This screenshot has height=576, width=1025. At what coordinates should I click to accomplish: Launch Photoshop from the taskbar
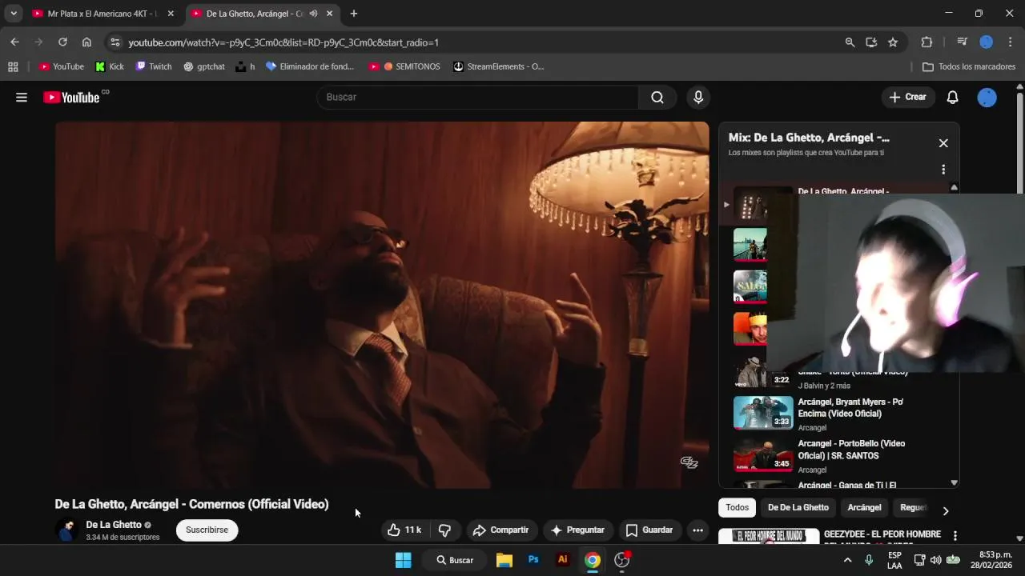(533, 560)
